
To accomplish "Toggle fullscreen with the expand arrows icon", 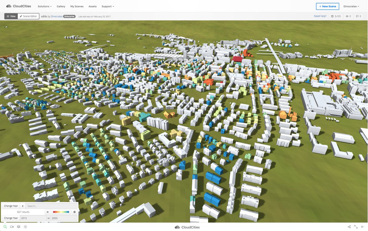I will 356,227.
